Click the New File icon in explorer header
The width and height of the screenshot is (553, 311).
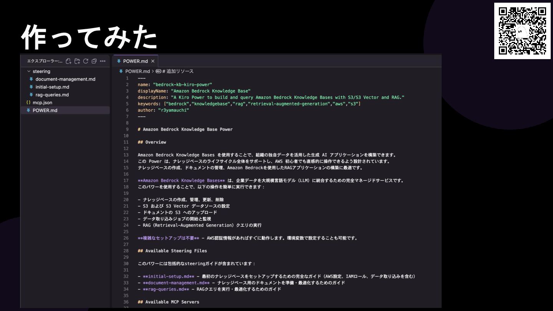point(68,61)
